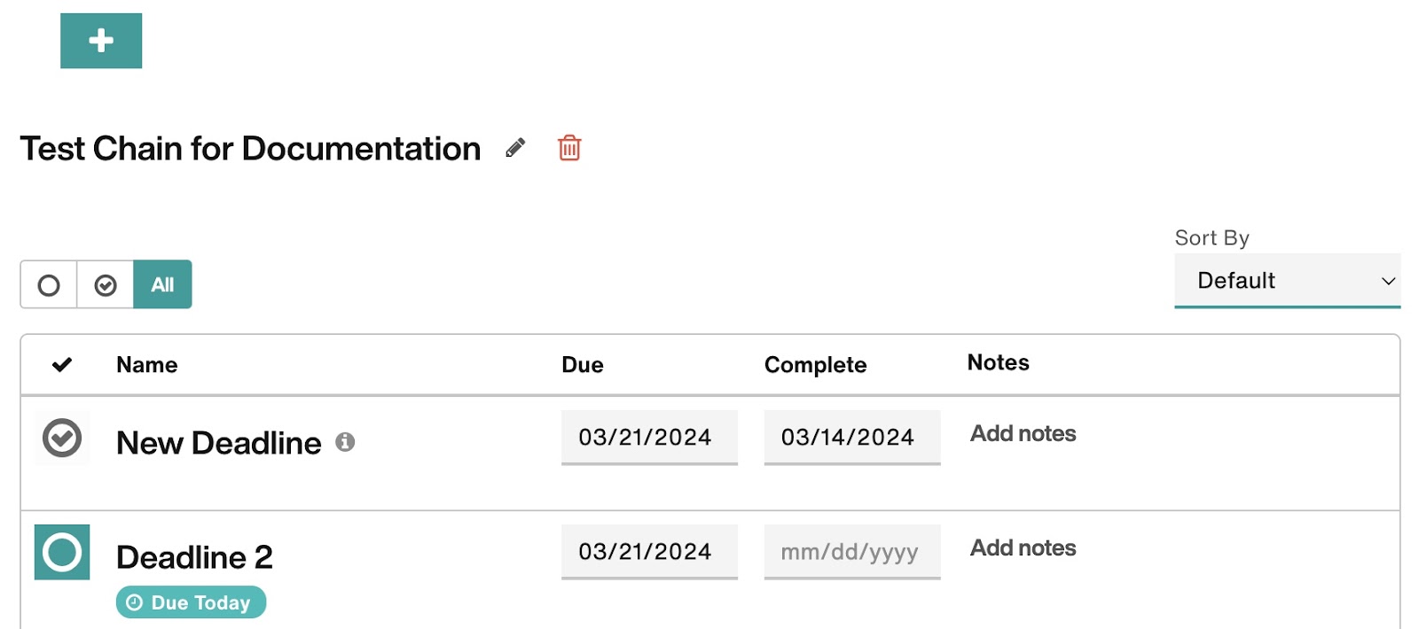The height and width of the screenshot is (629, 1419).
Task: Edit New Deadline complete date field
Action: pos(852,437)
